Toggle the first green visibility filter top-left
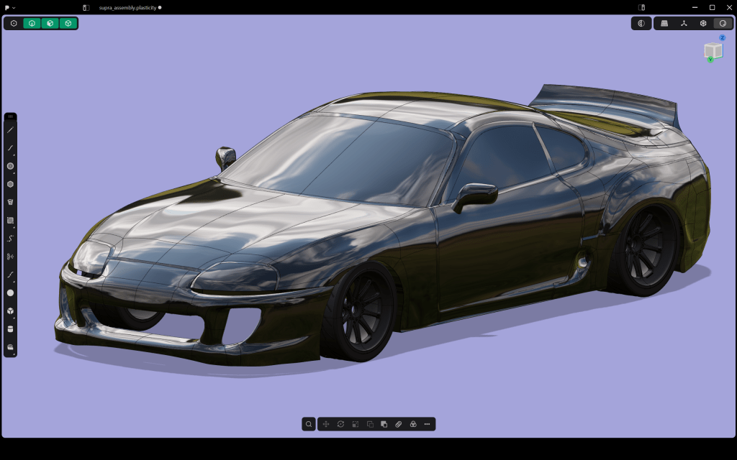 (31, 23)
